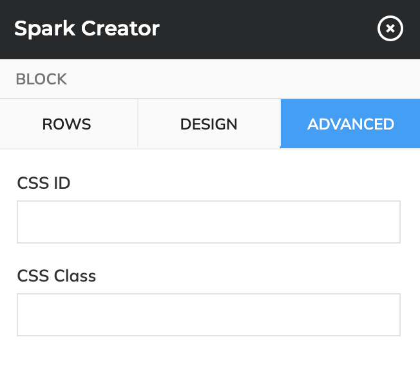The width and height of the screenshot is (420, 375).
Task: Click the X button beside Spark Creator
Action: 390,28
